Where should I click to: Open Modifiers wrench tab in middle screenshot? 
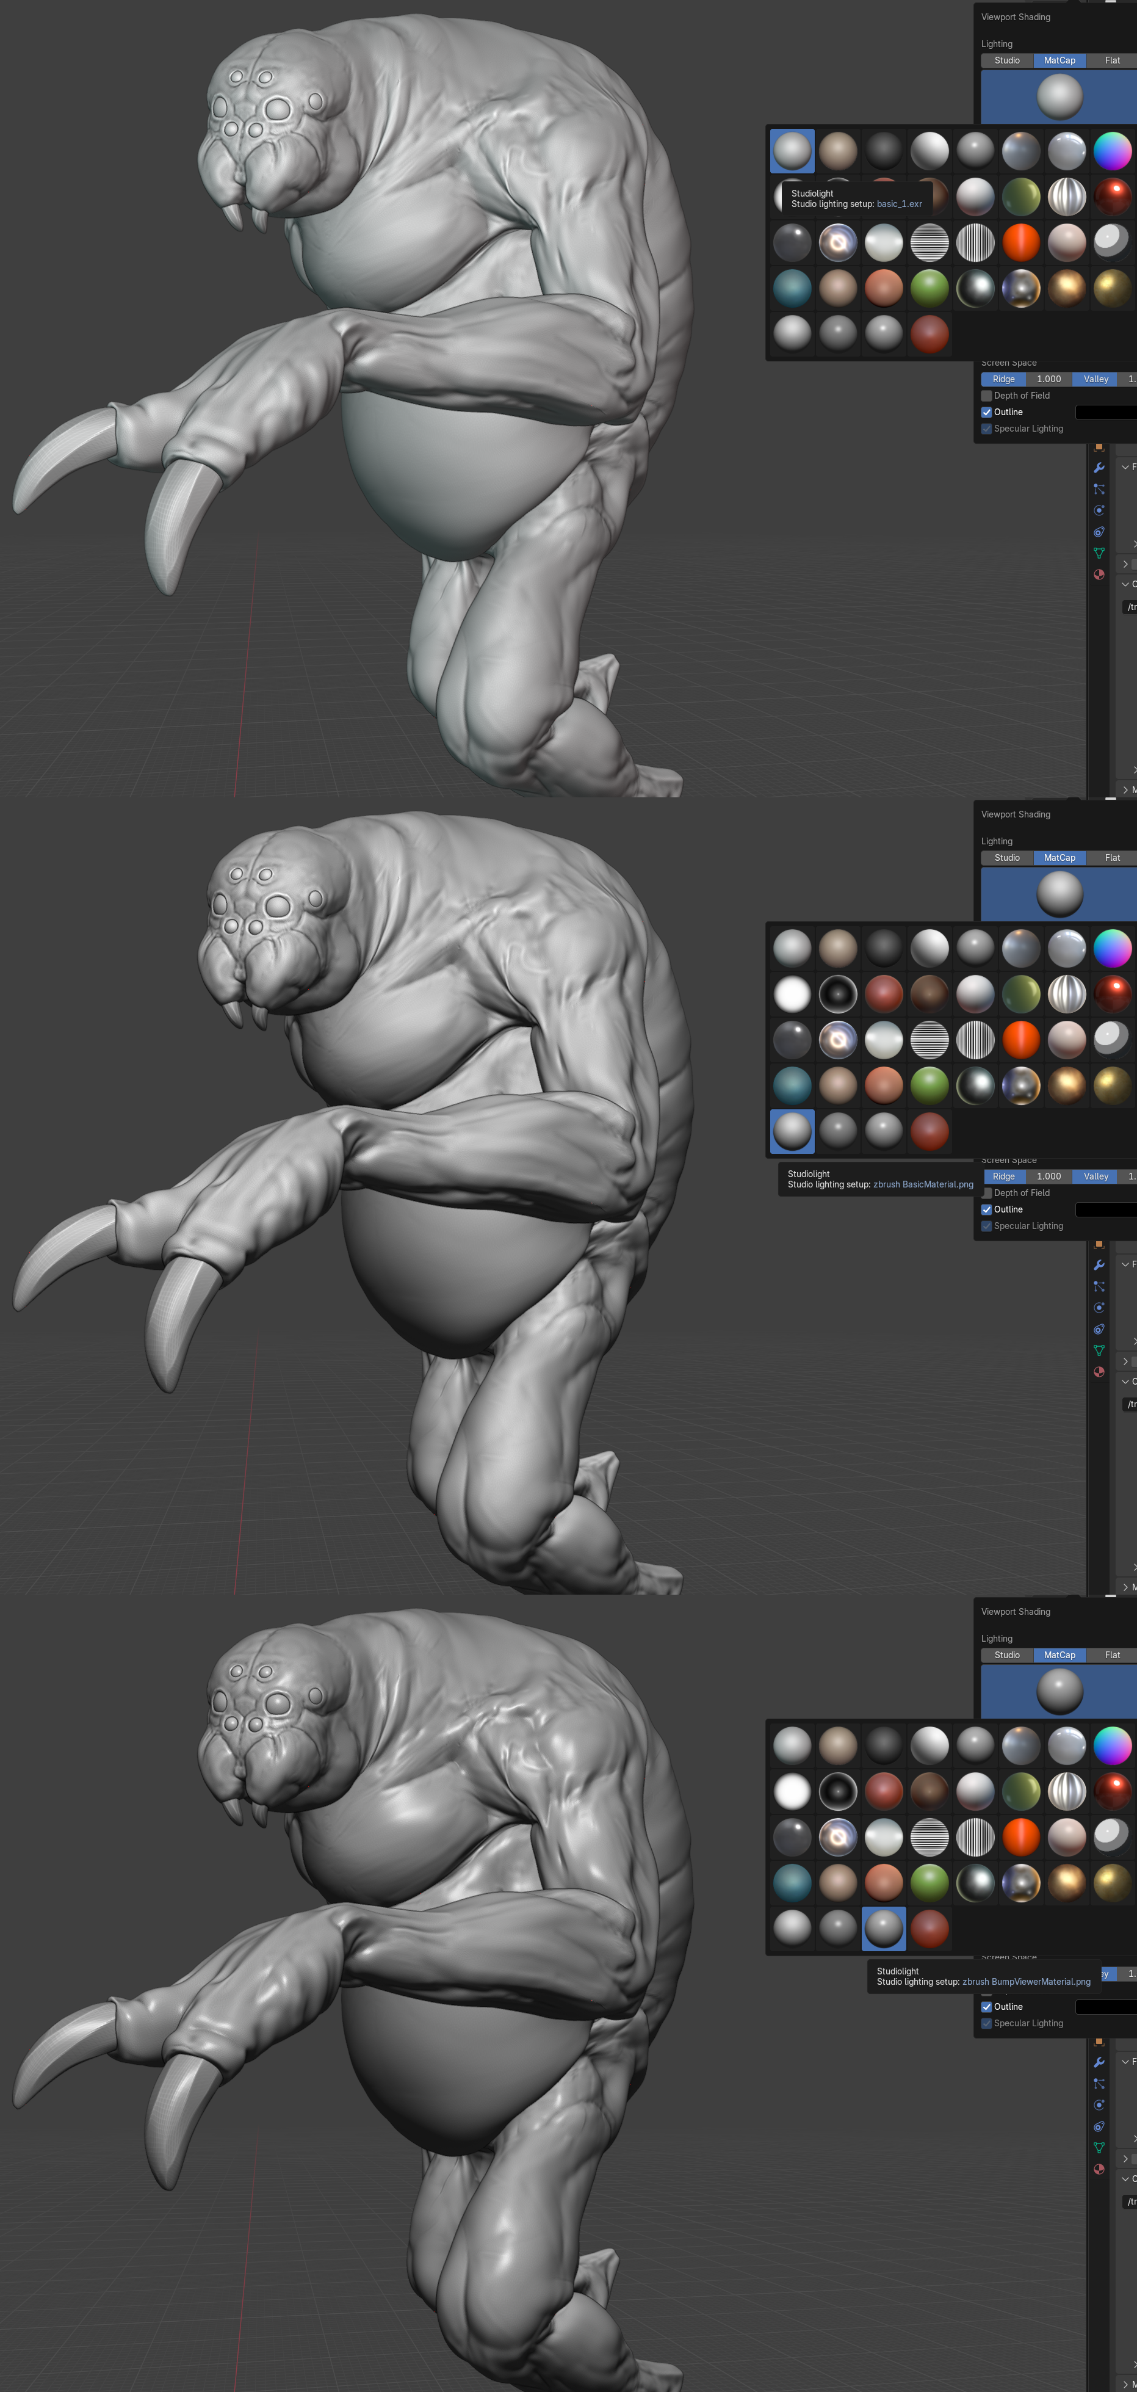pyautogui.click(x=1099, y=1266)
